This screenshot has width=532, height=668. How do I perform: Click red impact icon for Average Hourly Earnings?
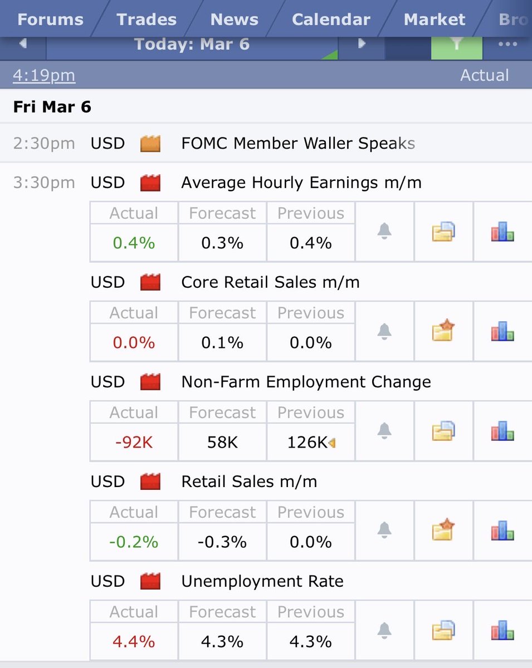pos(150,183)
